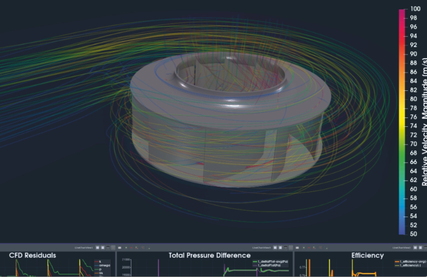The width and height of the screenshot is (427, 277).
Task: Click LineChartView1 label in Efficiency panel
Action: (x=396, y=247)
